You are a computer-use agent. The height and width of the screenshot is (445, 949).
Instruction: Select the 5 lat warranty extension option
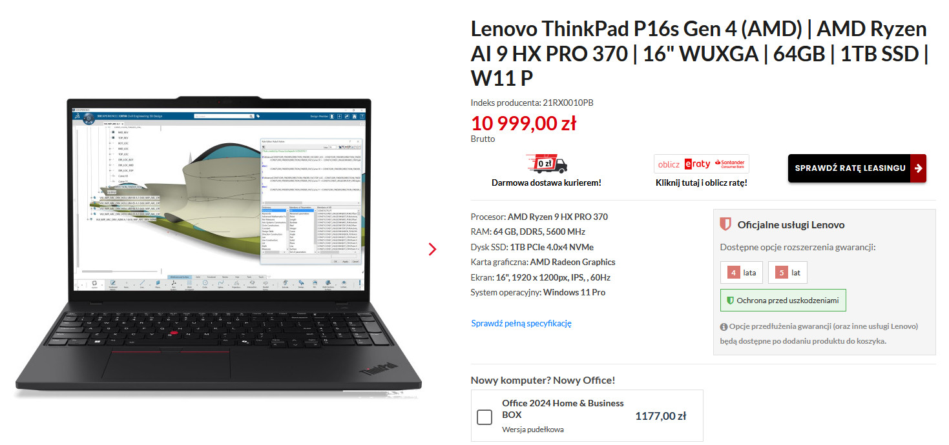[x=787, y=273]
